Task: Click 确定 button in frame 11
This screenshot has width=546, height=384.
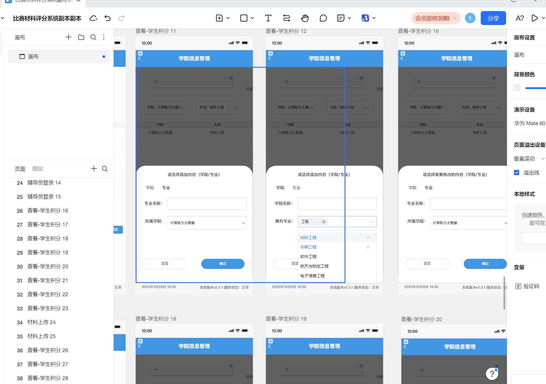Action: (223, 264)
